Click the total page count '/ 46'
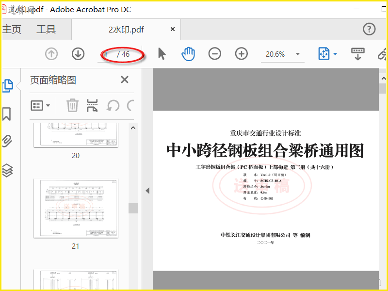This screenshot has width=388, height=291. 123,54
